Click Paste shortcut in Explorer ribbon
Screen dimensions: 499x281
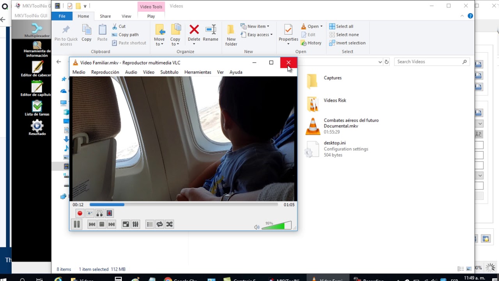click(x=129, y=43)
